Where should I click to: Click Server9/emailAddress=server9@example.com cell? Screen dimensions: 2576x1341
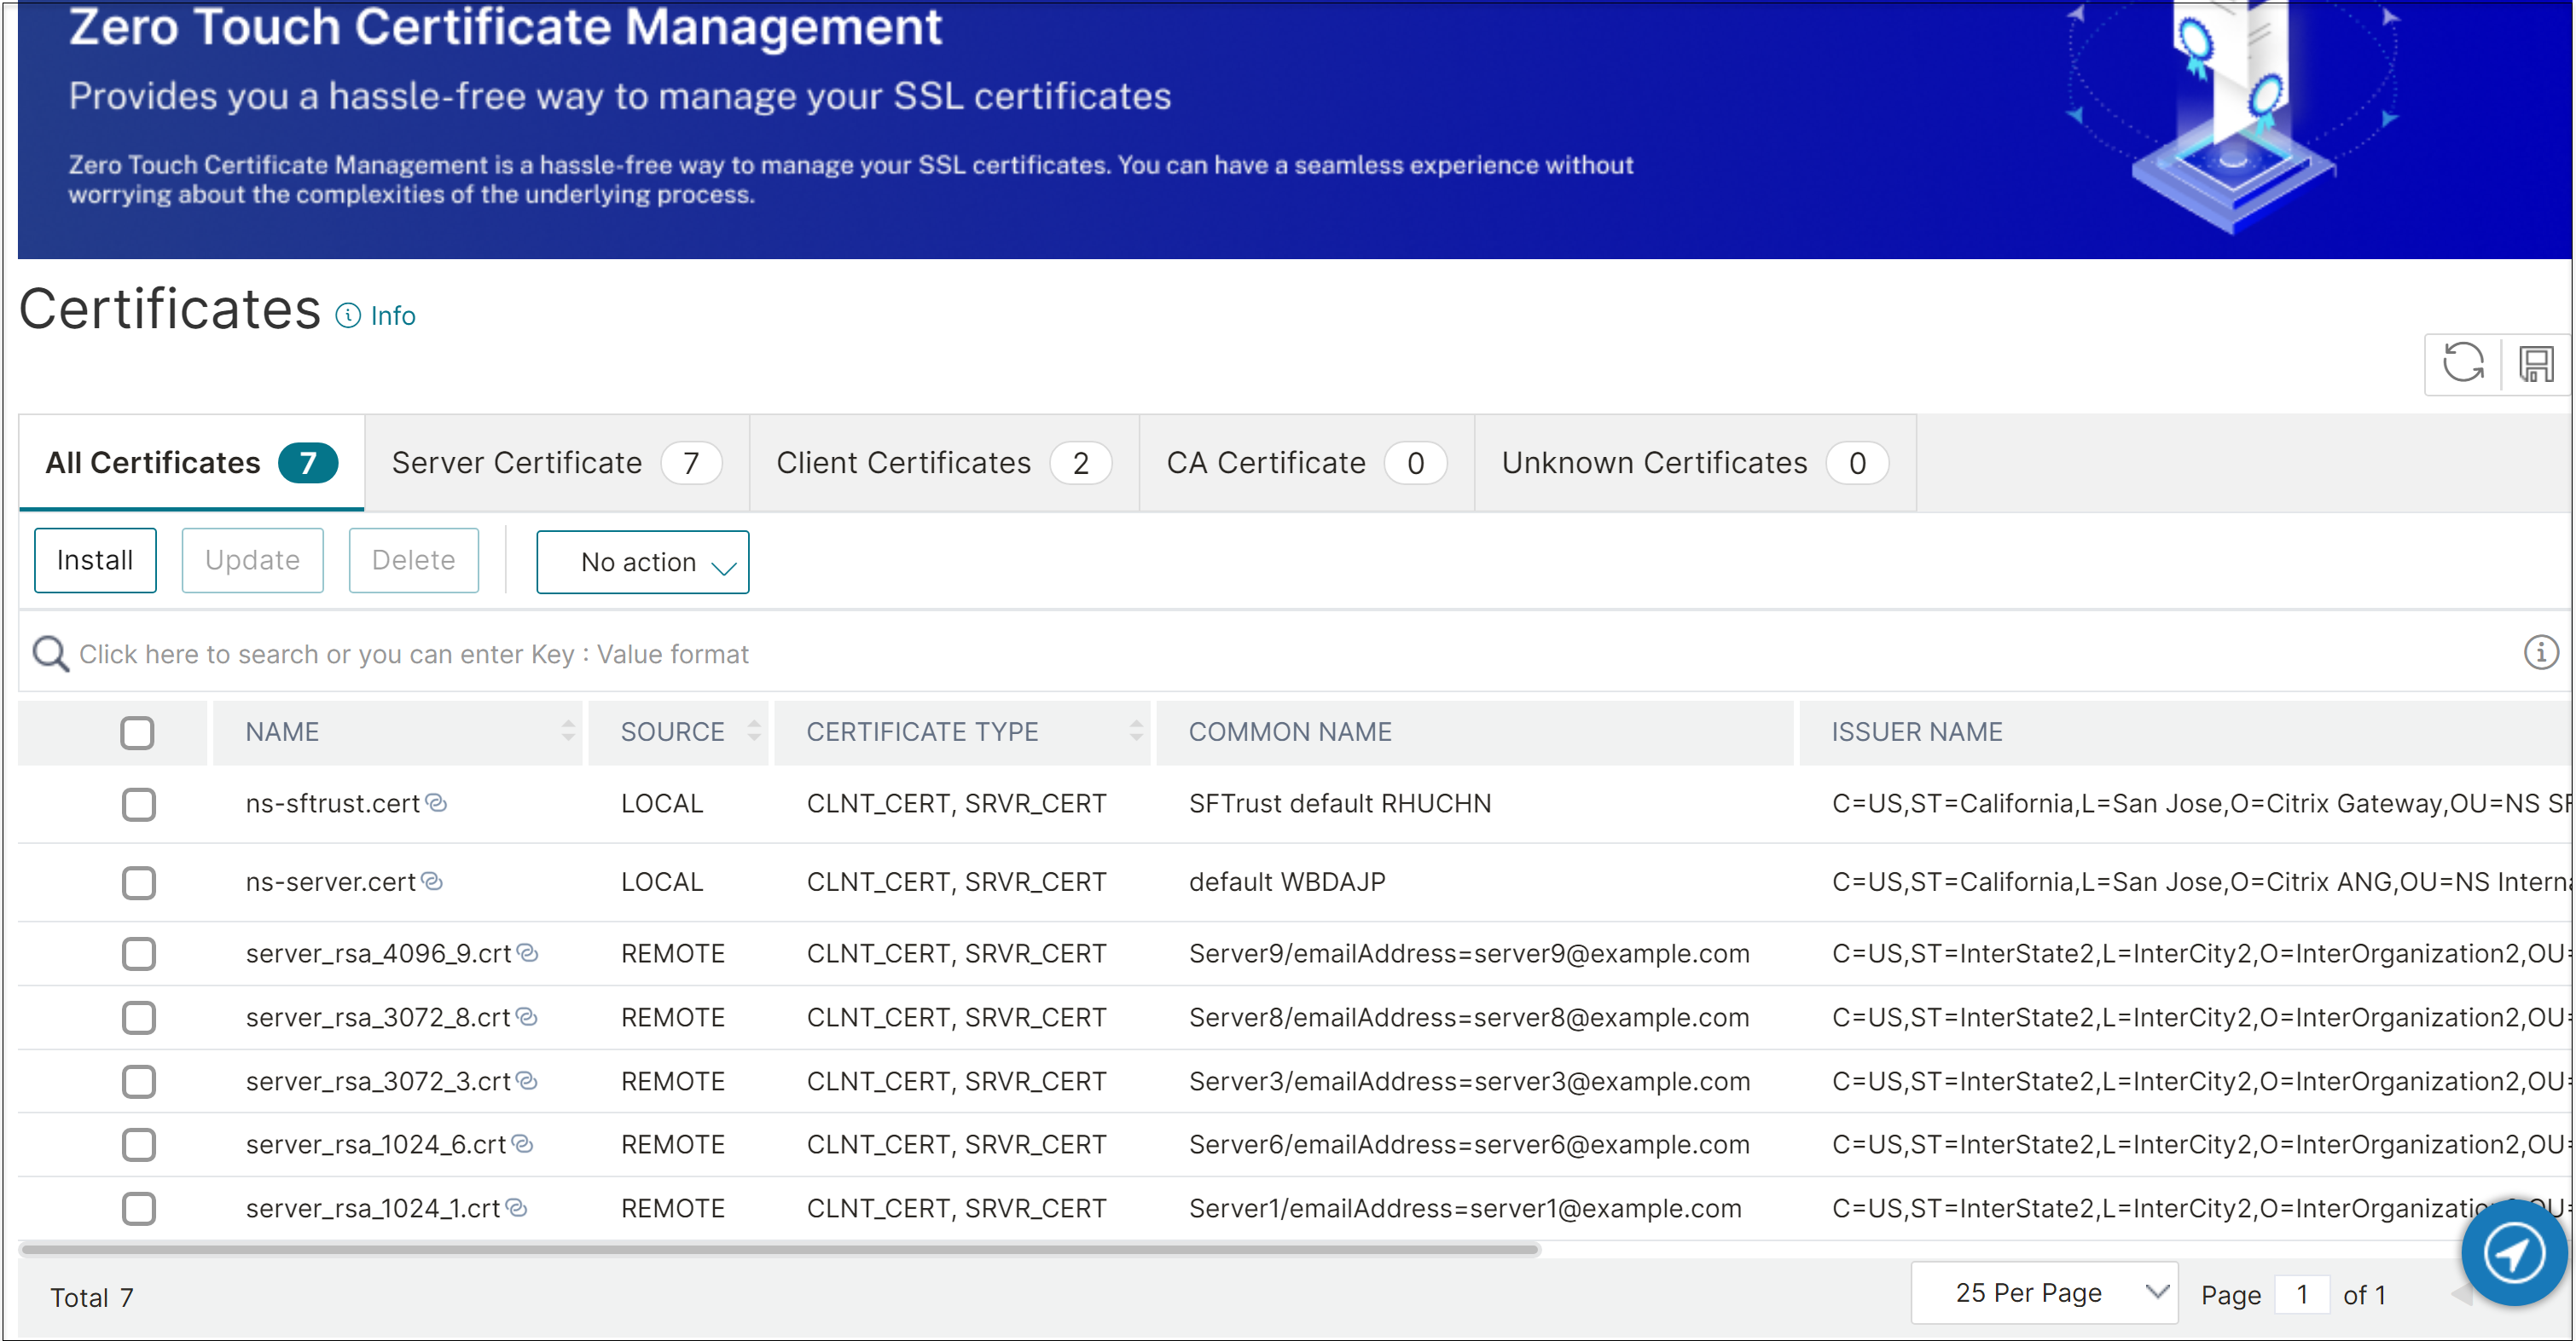coord(1469,953)
